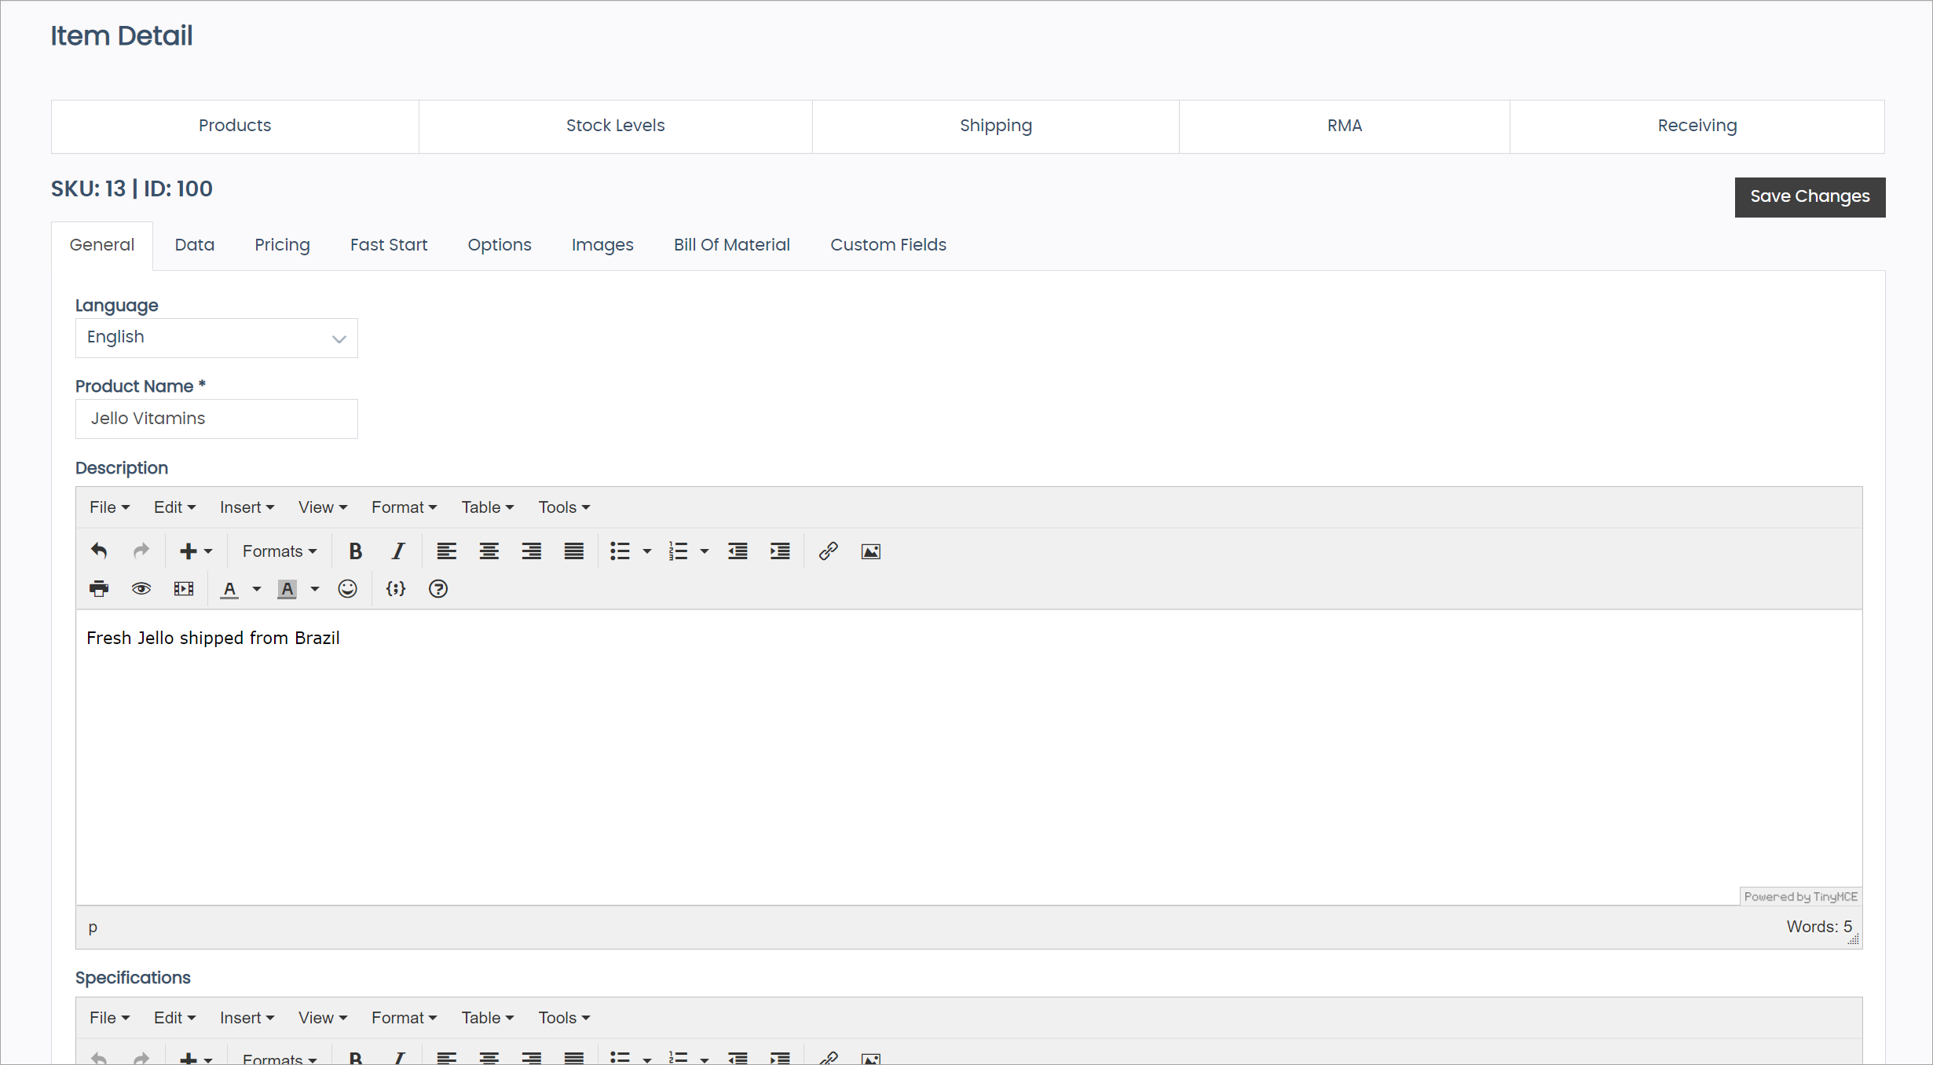Undo the last edit in Description editor
The height and width of the screenshot is (1065, 1933).
tap(99, 551)
